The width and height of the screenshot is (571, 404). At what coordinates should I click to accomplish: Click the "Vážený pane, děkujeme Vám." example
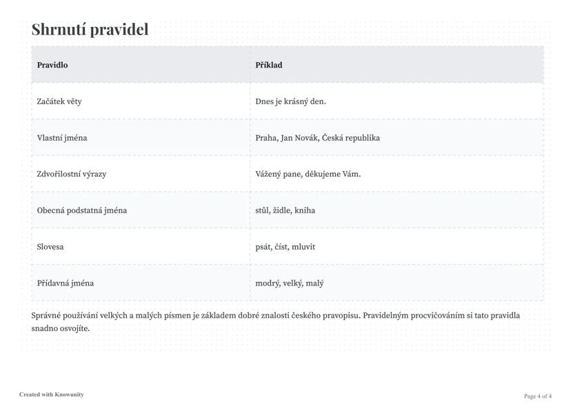(308, 174)
